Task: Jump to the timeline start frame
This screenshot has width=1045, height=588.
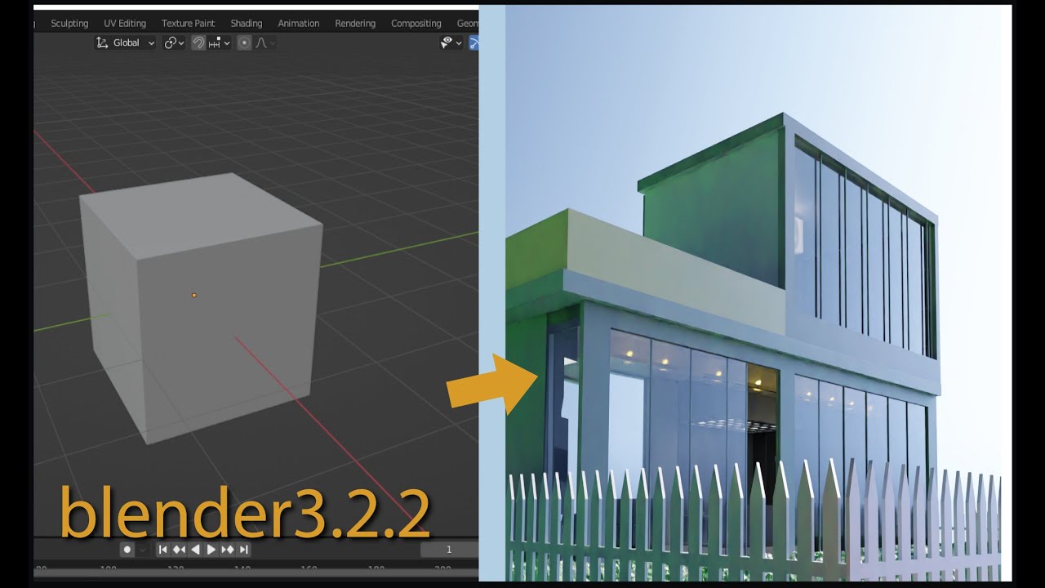Action: pos(162,550)
